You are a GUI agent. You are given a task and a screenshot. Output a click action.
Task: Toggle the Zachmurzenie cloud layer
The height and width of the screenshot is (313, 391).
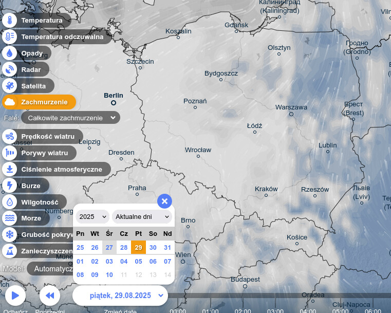39,102
